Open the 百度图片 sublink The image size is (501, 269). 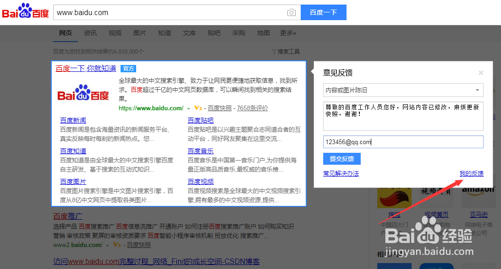click(x=73, y=181)
